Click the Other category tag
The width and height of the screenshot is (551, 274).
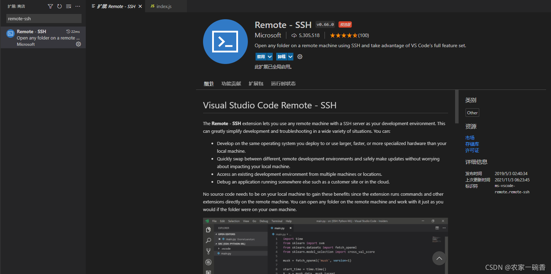click(x=472, y=113)
